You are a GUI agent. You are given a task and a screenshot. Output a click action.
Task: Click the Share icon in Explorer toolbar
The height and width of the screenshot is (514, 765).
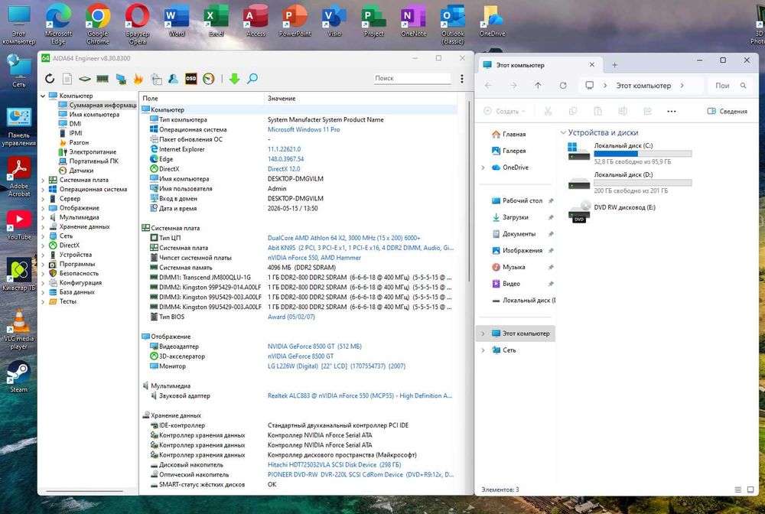647,111
